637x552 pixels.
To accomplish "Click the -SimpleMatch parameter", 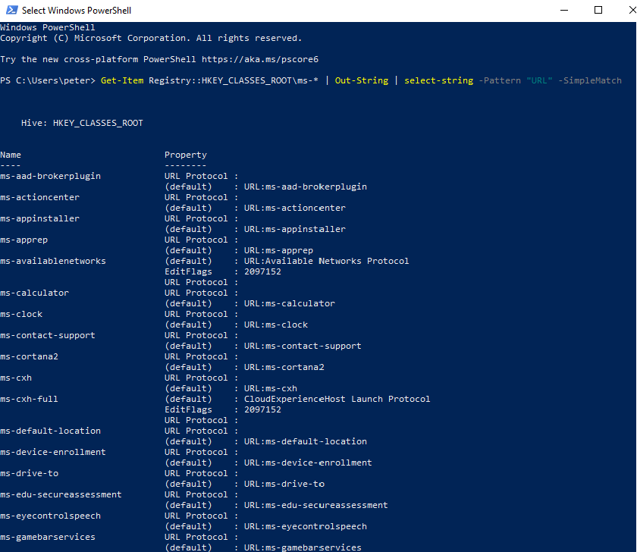I will tap(589, 80).
